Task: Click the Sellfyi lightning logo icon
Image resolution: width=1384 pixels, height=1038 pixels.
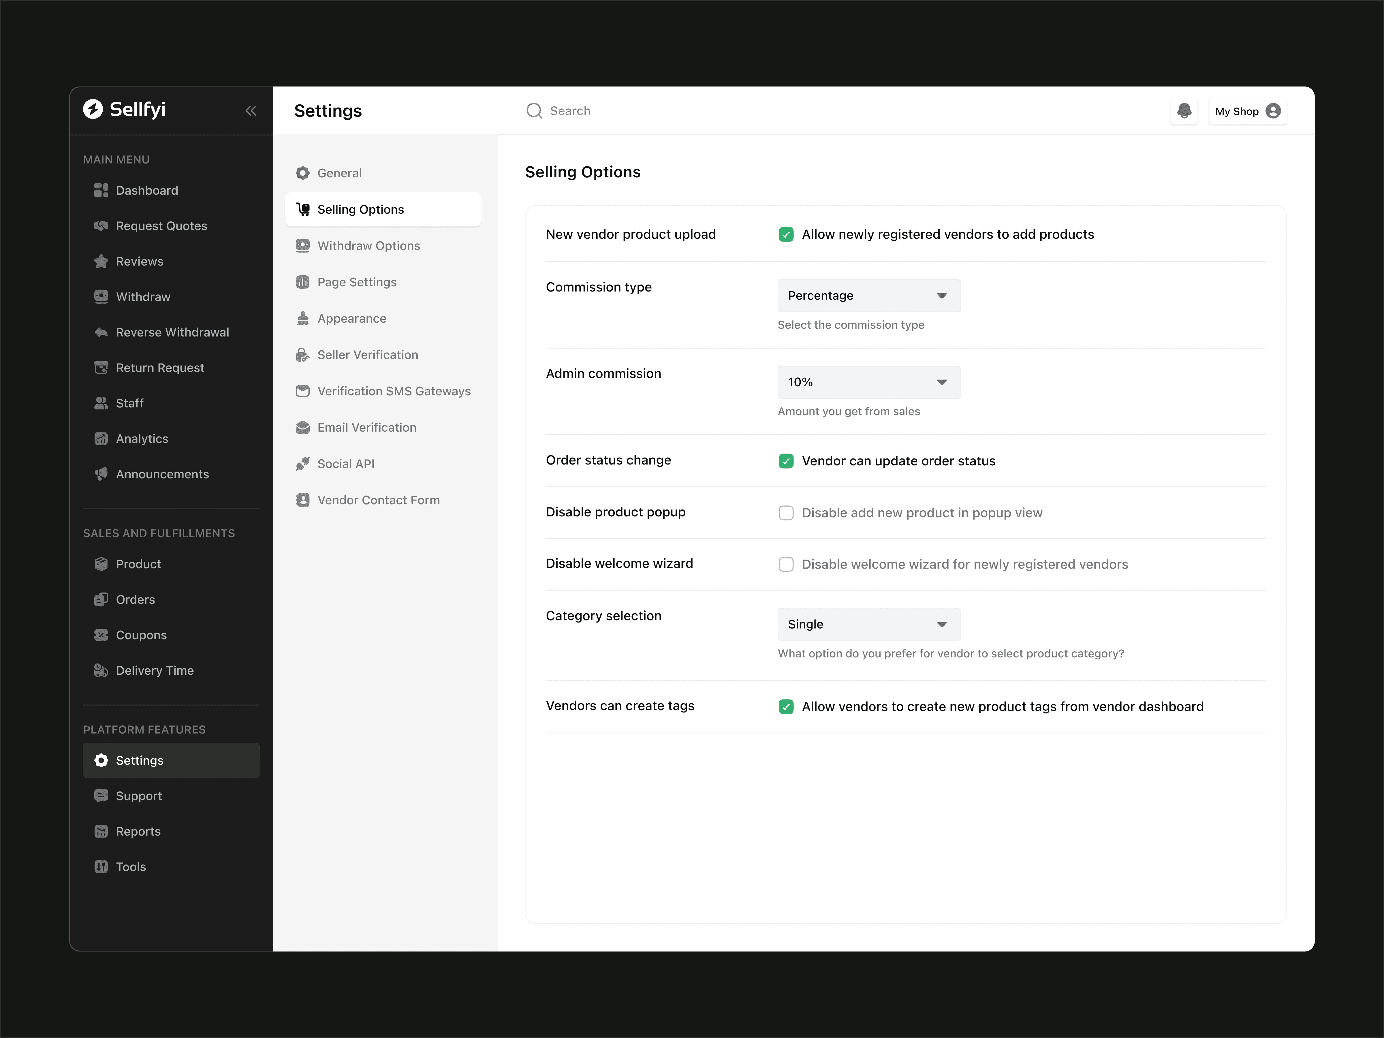Action: pos(93,109)
